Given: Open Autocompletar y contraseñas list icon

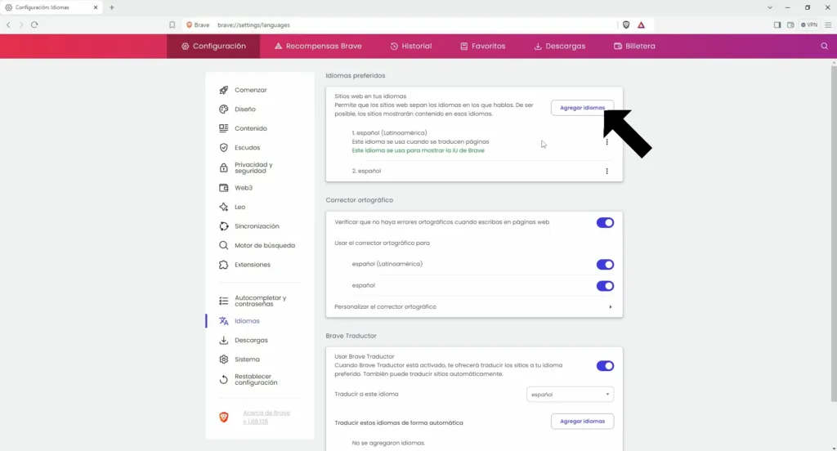Looking at the screenshot, I should 224,301.
